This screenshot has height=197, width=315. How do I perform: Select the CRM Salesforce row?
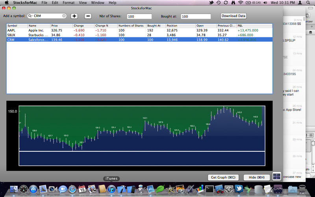pos(139,40)
